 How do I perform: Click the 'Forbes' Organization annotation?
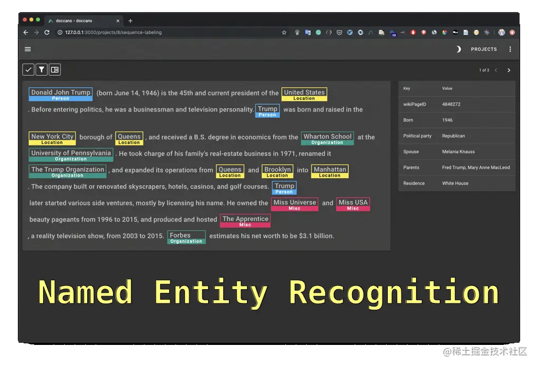[x=187, y=237]
